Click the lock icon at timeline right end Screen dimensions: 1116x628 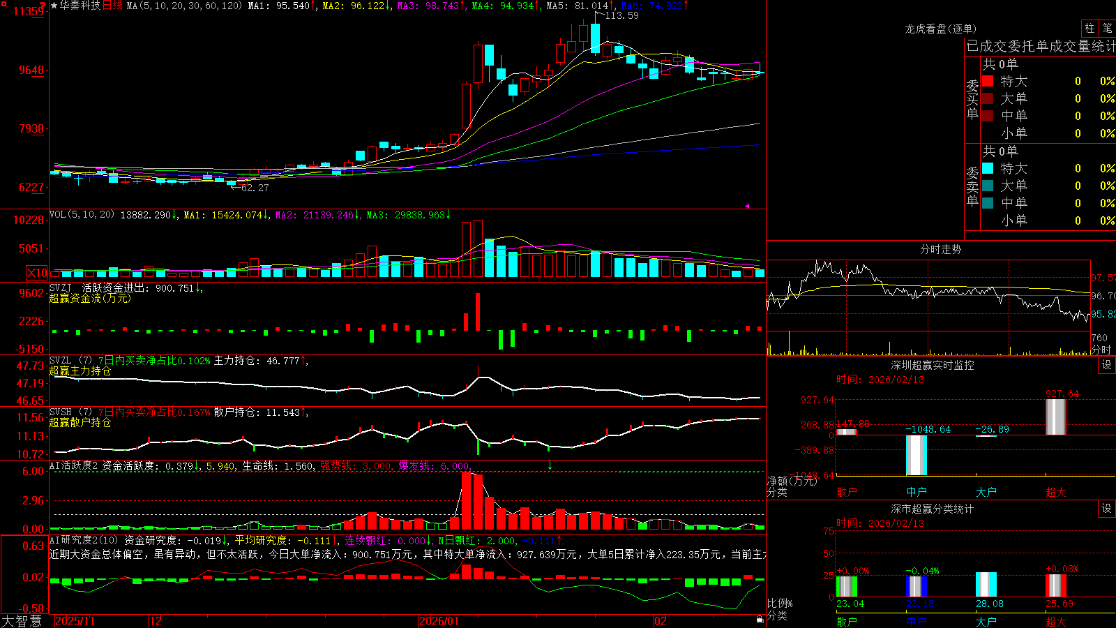(760, 619)
